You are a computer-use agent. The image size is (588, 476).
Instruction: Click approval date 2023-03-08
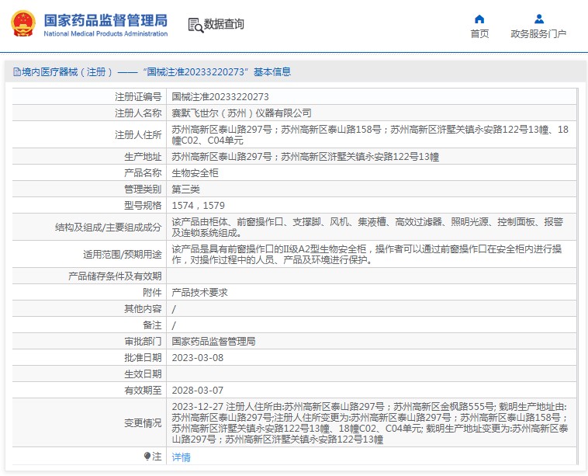click(197, 357)
